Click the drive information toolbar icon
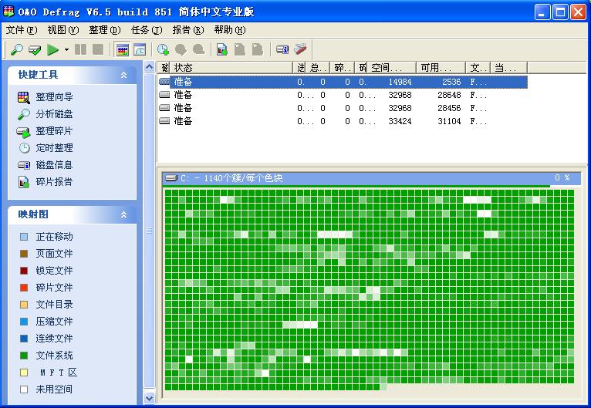 282,49
